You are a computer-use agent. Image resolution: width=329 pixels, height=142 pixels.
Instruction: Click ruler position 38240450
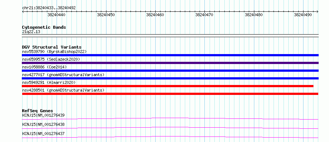(x=106, y=15)
